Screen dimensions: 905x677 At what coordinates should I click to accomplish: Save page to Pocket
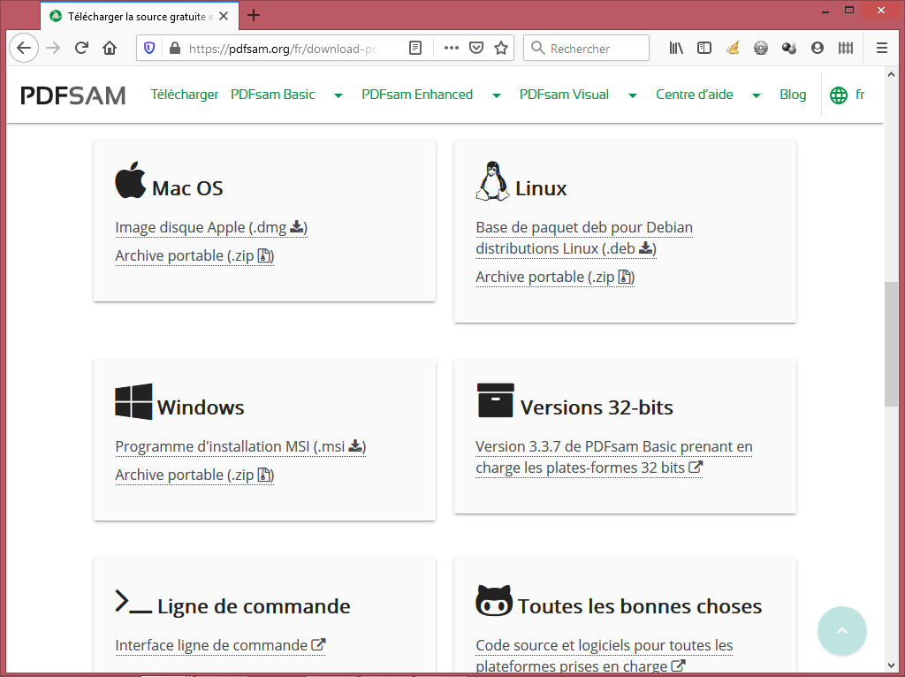tap(476, 48)
